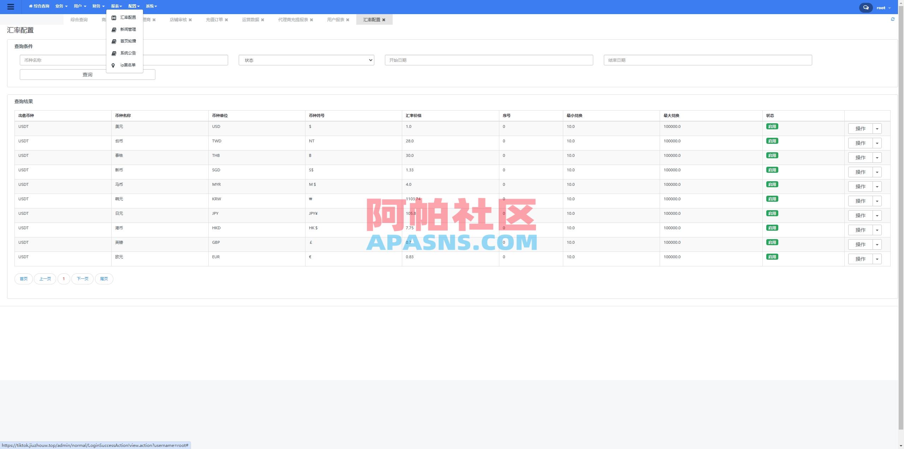
Task: Open the 汇率配置 menu item with H icon
Action: click(x=127, y=17)
